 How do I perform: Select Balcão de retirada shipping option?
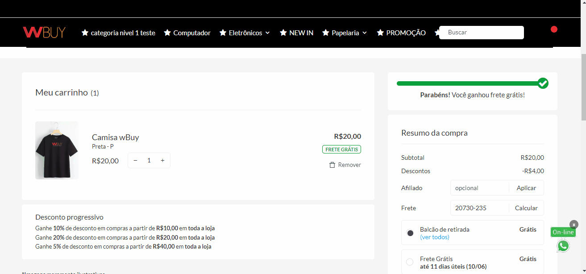(410, 233)
